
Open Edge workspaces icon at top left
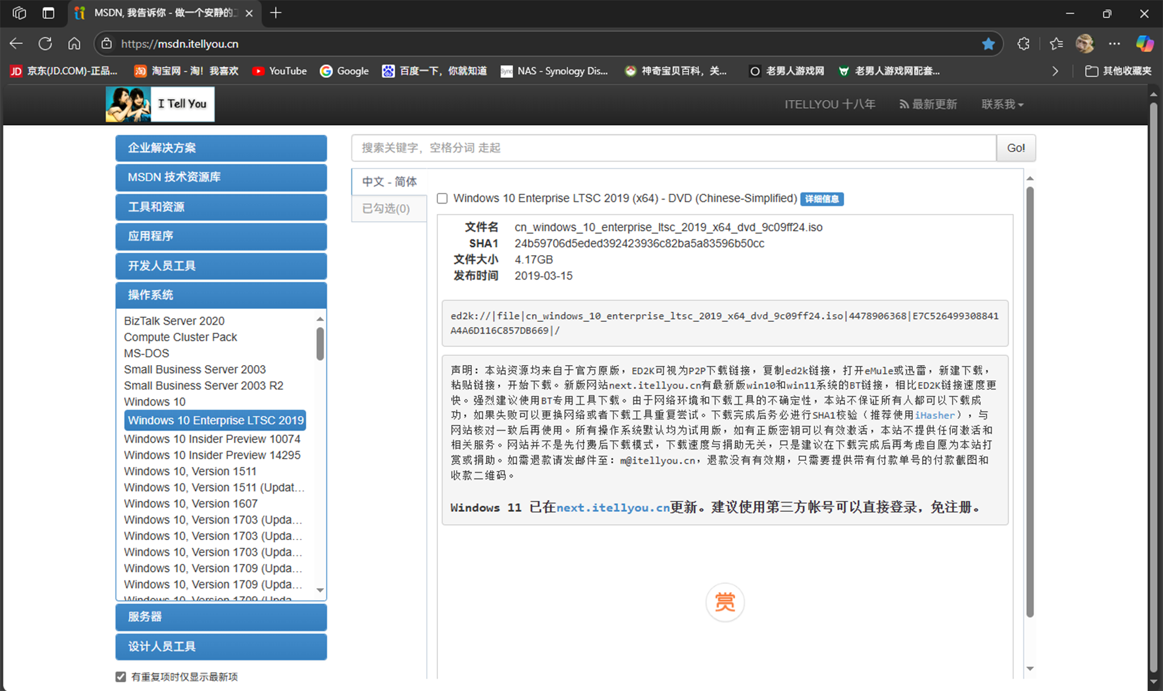[x=19, y=13]
